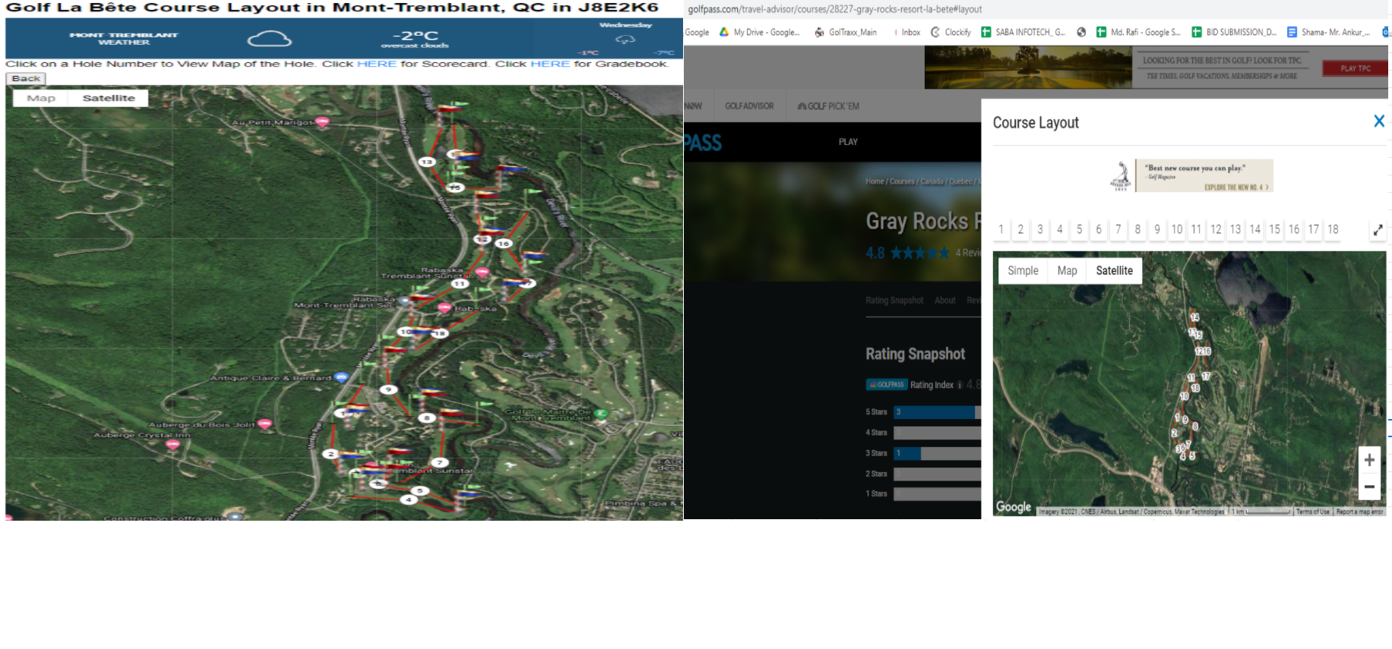Choose hole 1 in the Course Layout number row
The height and width of the screenshot is (649, 1392).
click(1001, 229)
